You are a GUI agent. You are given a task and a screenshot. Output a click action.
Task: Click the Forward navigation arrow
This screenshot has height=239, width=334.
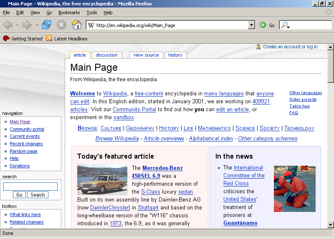click(x=27, y=25)
